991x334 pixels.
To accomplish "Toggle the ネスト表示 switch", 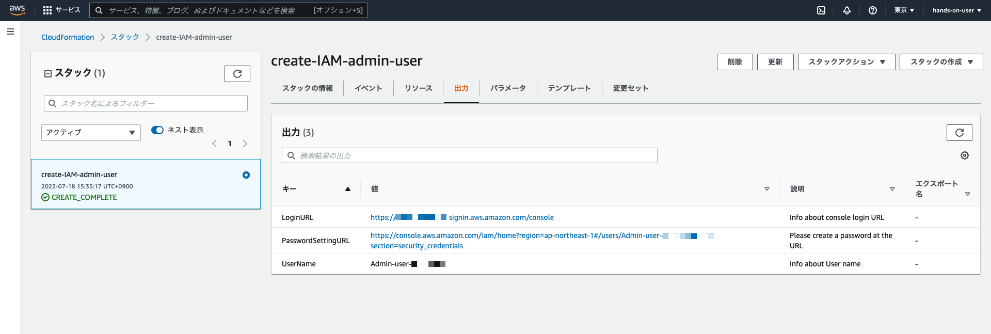I will click(157, 130).
